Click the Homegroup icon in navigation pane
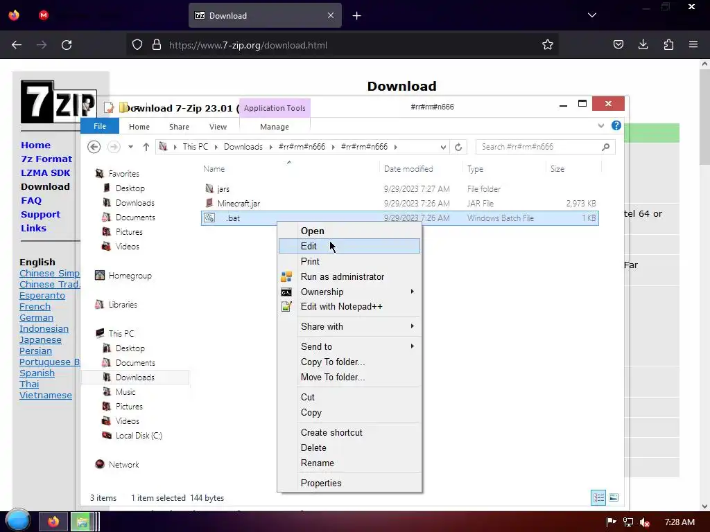This screenshot has height=532, width=710. point(100,275)
